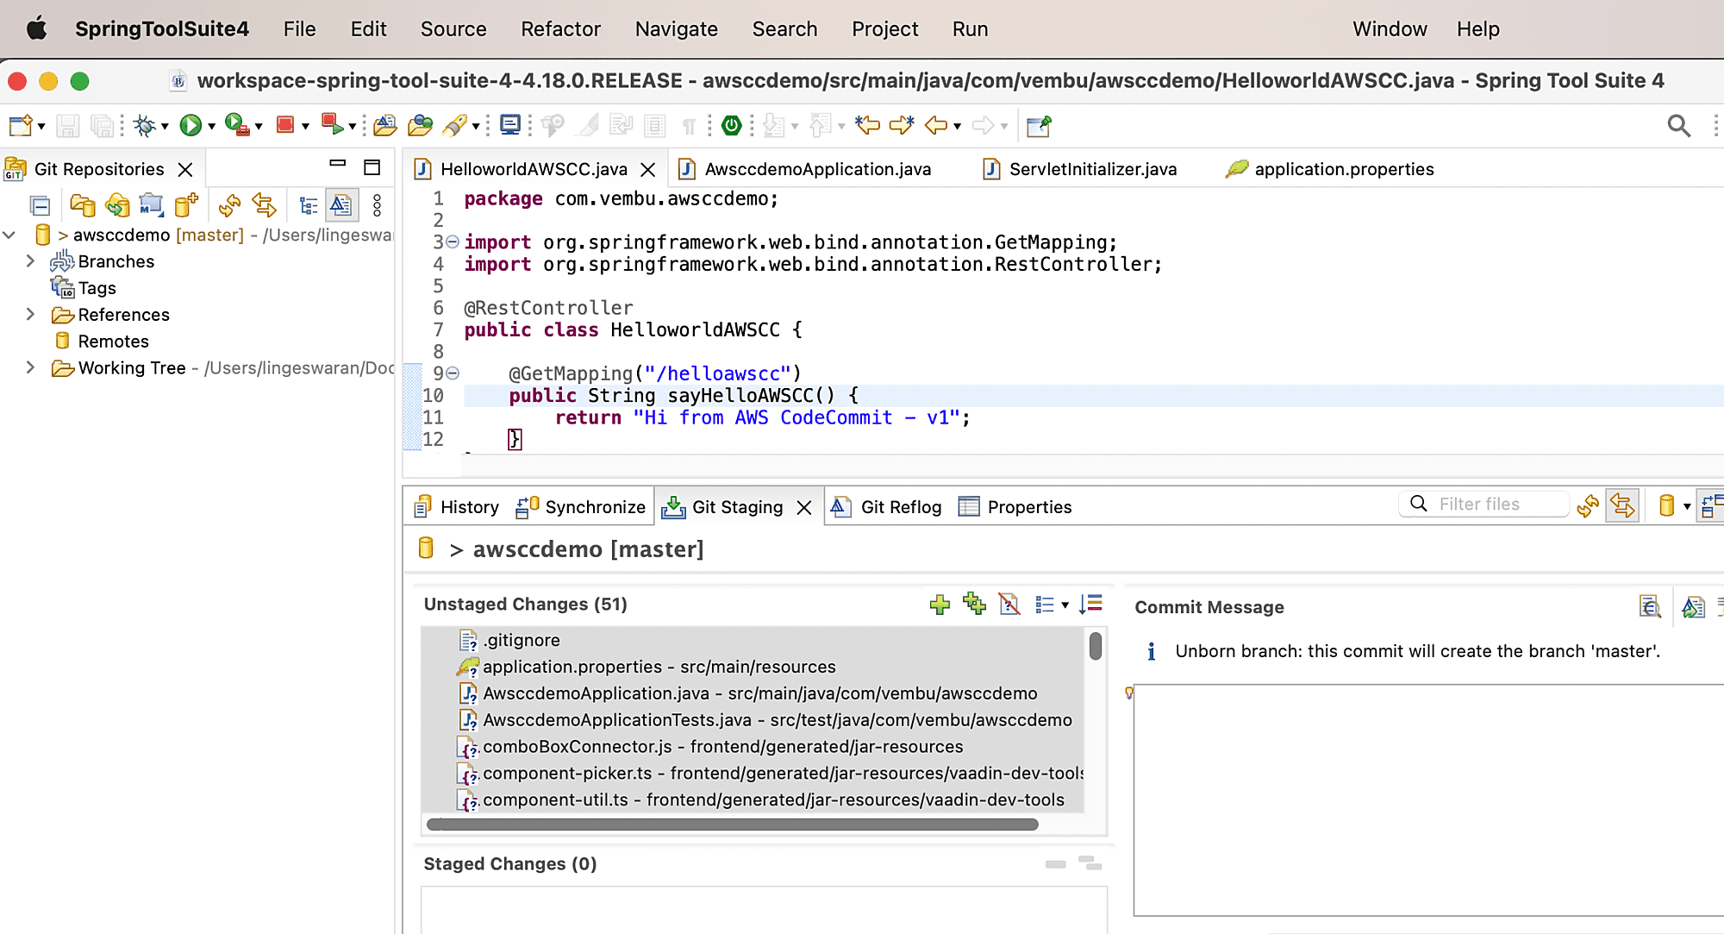The width and height of the screenshot is (1724, 934).
Task: Click the green Run button in toolbar
Action: click(x=190, y=126)
